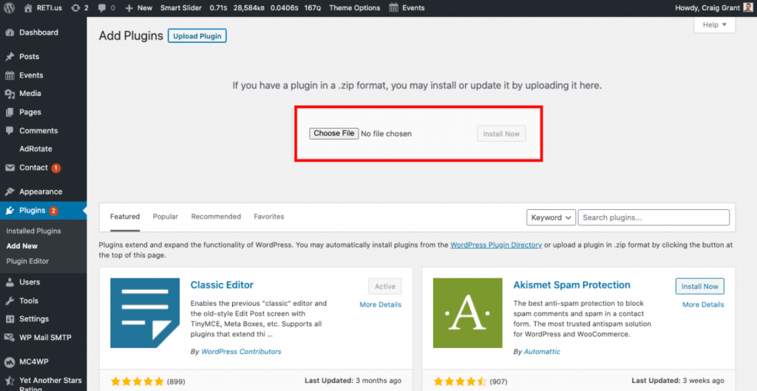Click the WordPress logo icon in the admin bar
Image resolution: width=757 pixels, height=391 pixels.
click(10, 7)
